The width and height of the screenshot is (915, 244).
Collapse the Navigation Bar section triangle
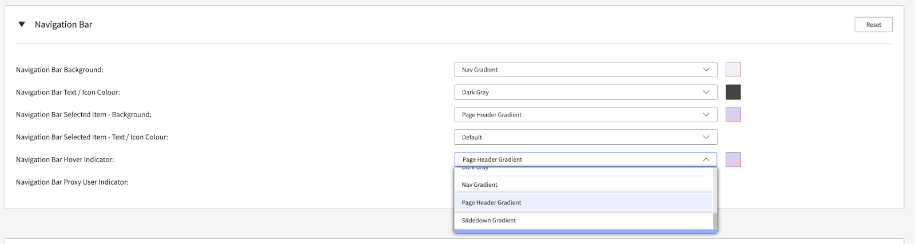22,25
